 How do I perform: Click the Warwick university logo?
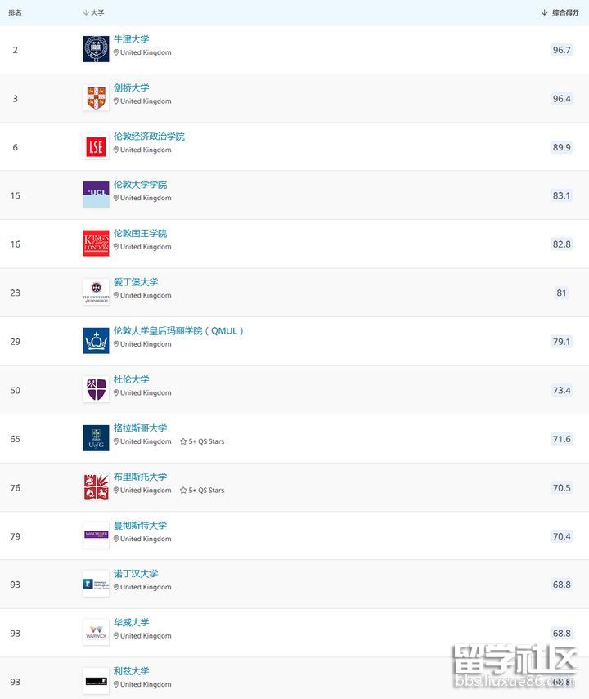click(96, 633)
